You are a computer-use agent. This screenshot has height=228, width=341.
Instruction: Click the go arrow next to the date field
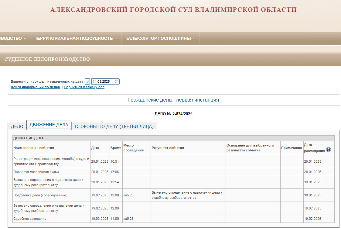click(117, 81)
